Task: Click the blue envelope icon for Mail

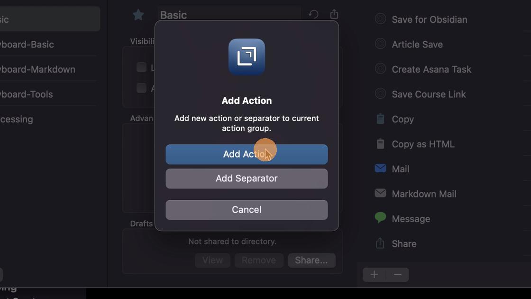Action: click(x=380, y=168)
